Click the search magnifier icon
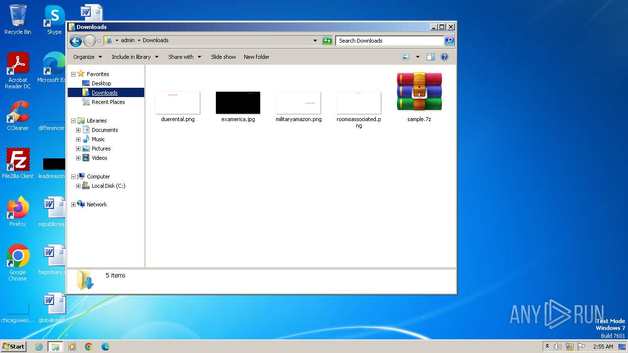The width and height of the screenshot is (628, 353). pos(449,41)
